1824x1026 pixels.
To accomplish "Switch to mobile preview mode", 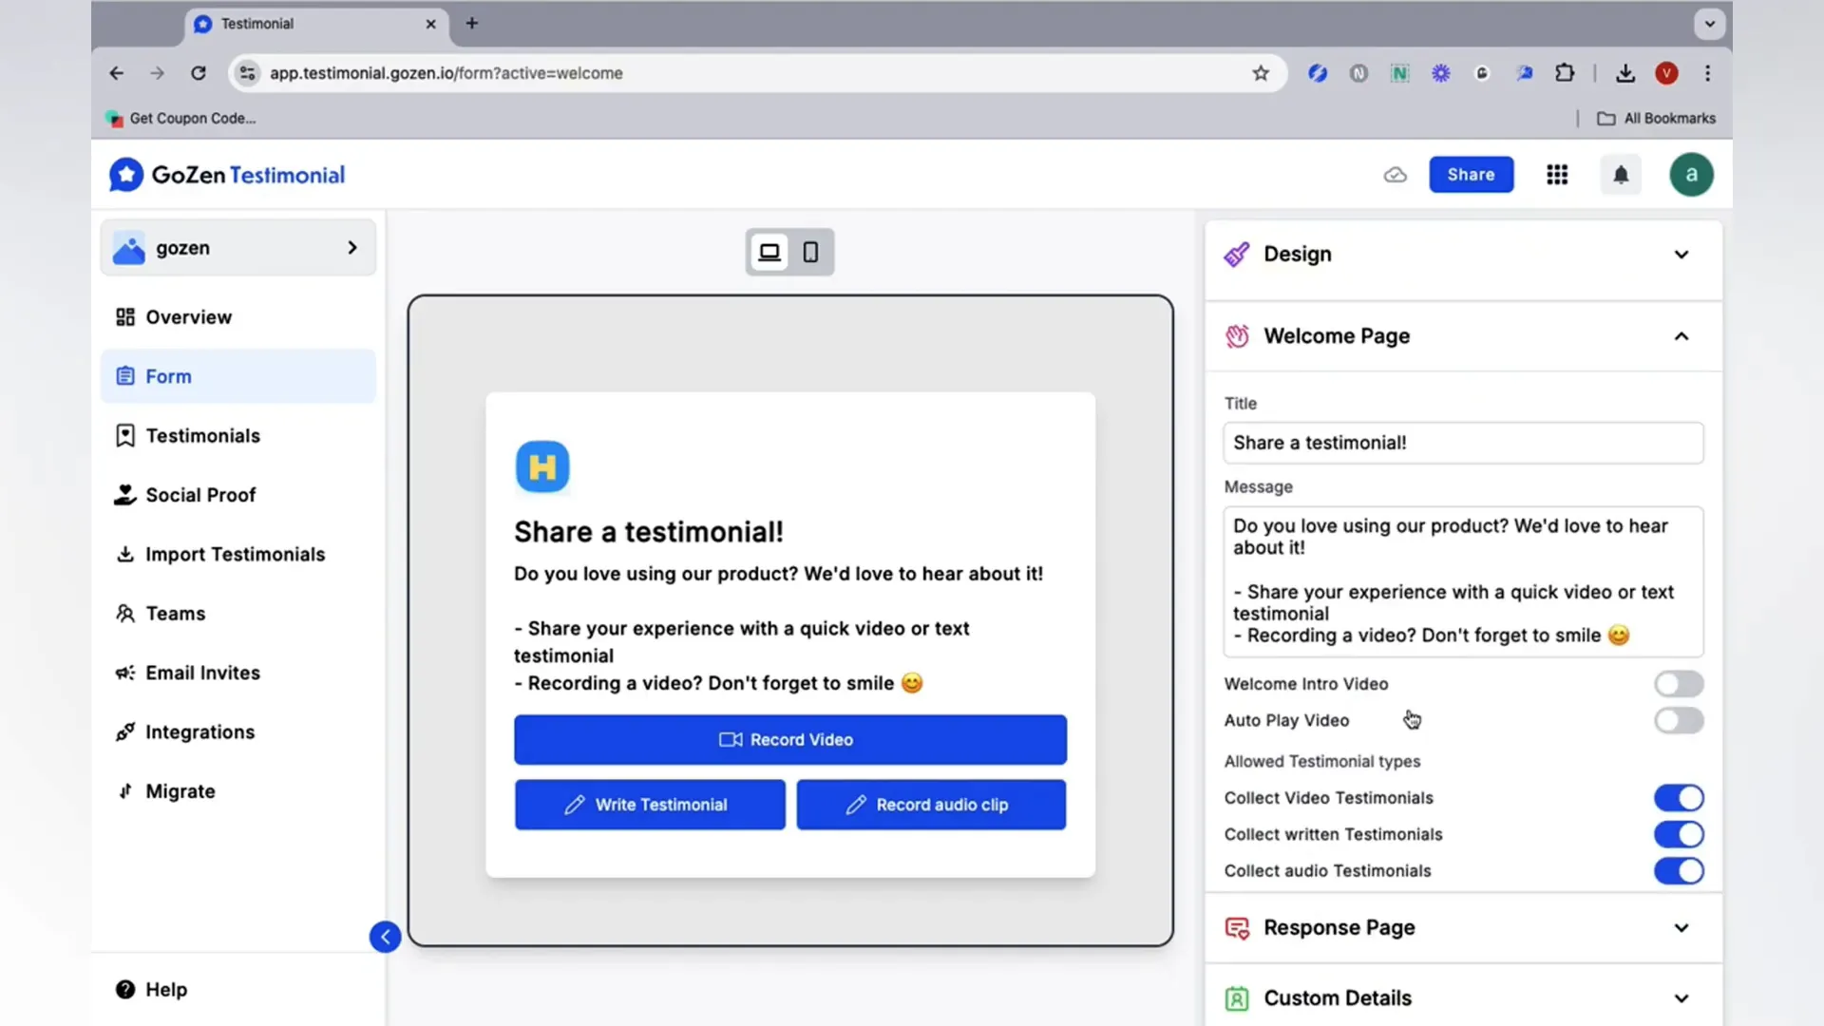I will tap(810, 252).
